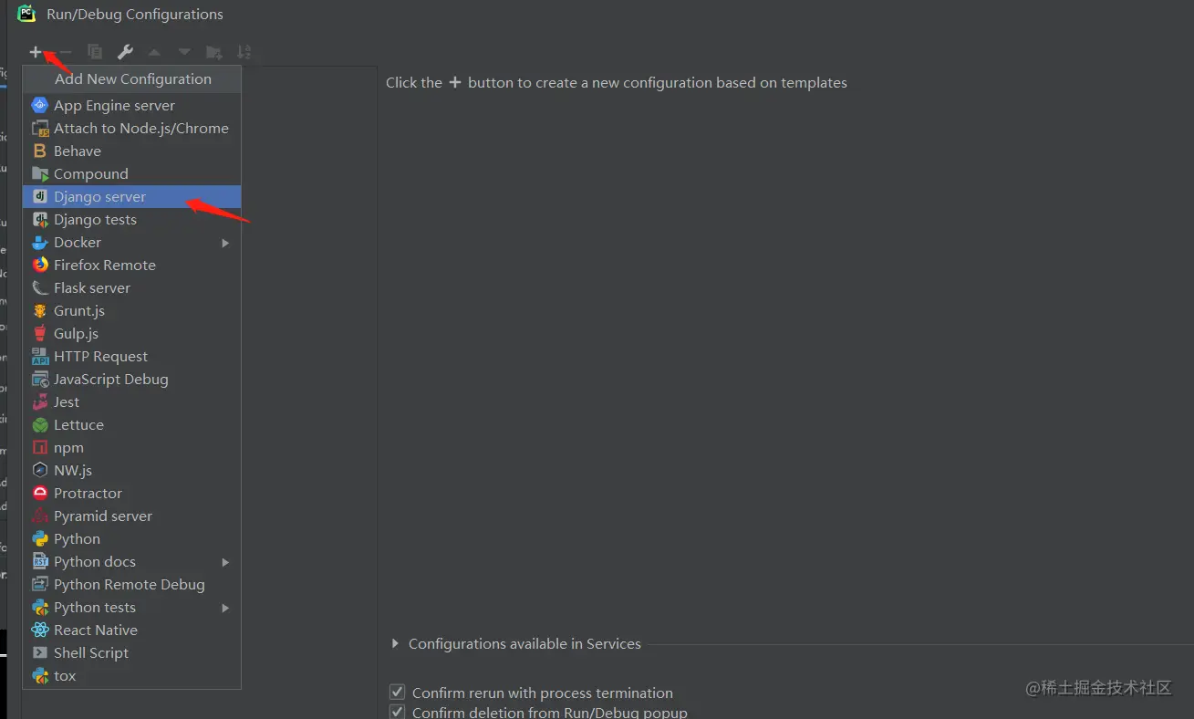Click the Add New Configuration plus button
The height and width of the screenshot is (719, 1194).
[x=36, y=52]
